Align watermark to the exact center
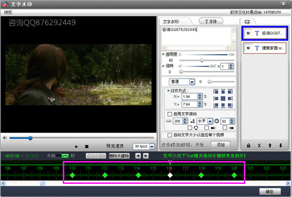Viewport: 292px width, 197px height. pos(223,98)
